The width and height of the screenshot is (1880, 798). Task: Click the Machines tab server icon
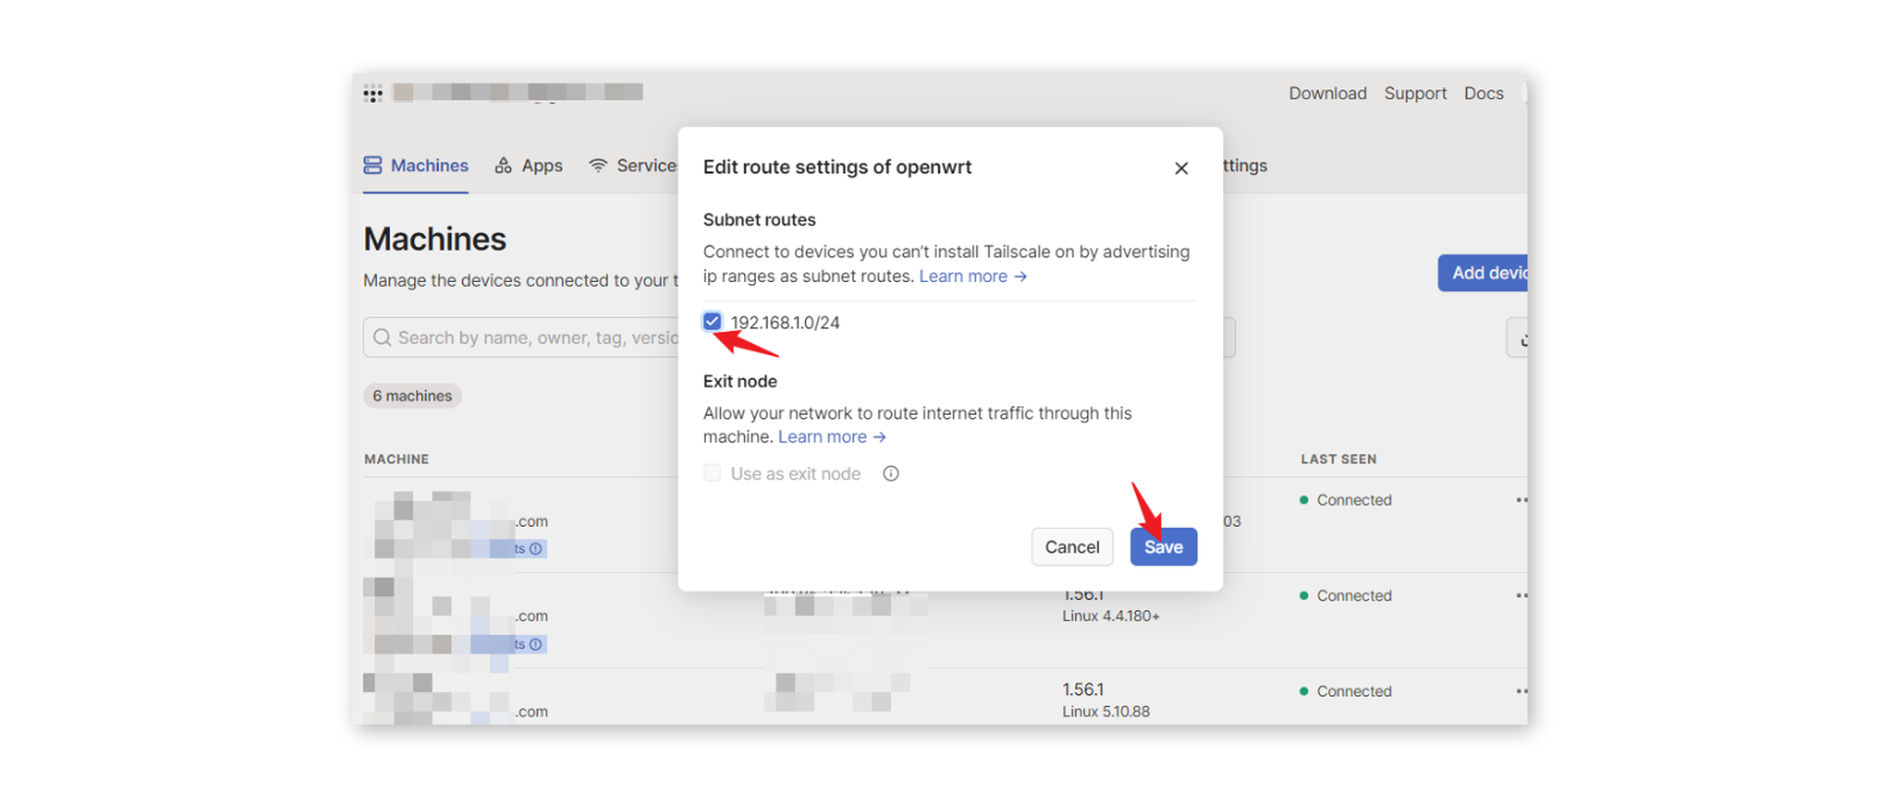point(373,165)
